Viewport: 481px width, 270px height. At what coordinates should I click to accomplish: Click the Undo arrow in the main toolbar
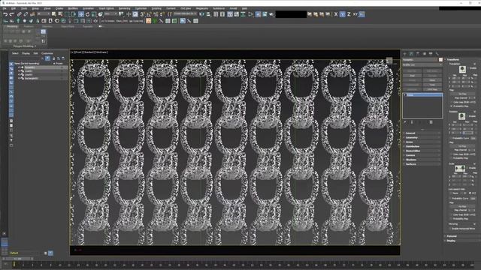click(5, 14)
